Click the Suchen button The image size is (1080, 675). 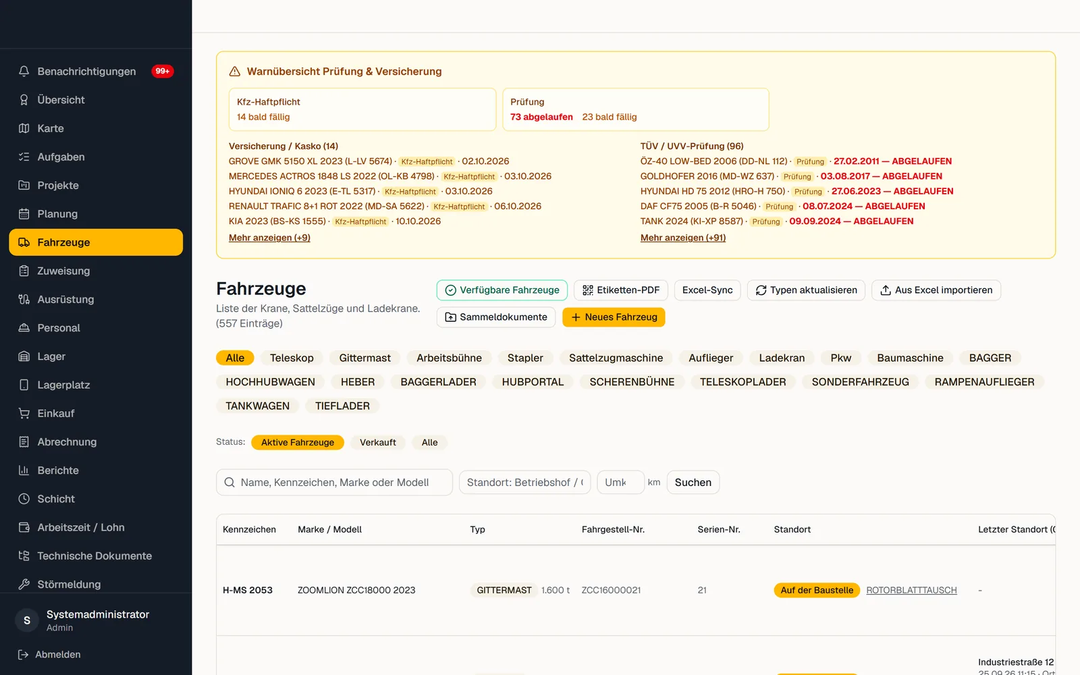click(693, 483)
